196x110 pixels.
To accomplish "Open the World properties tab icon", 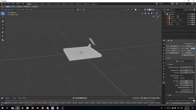I will tap(164, 59).
